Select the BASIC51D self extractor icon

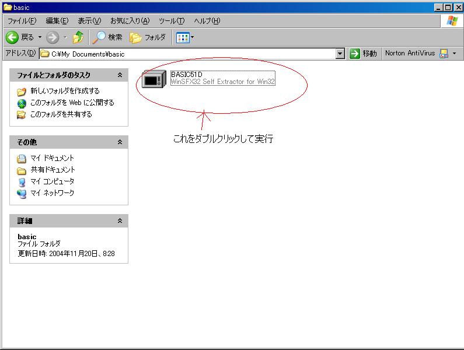point(154,79)
